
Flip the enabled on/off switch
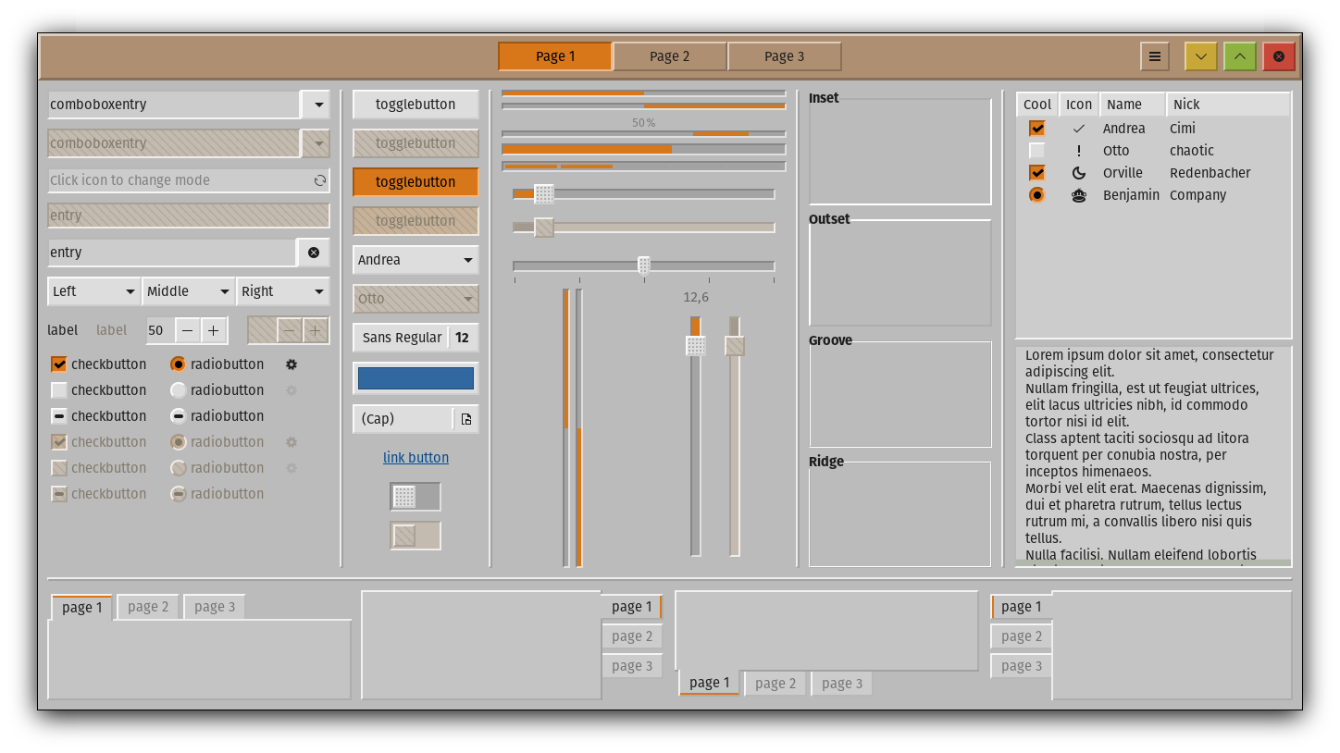tap(416, 497)
